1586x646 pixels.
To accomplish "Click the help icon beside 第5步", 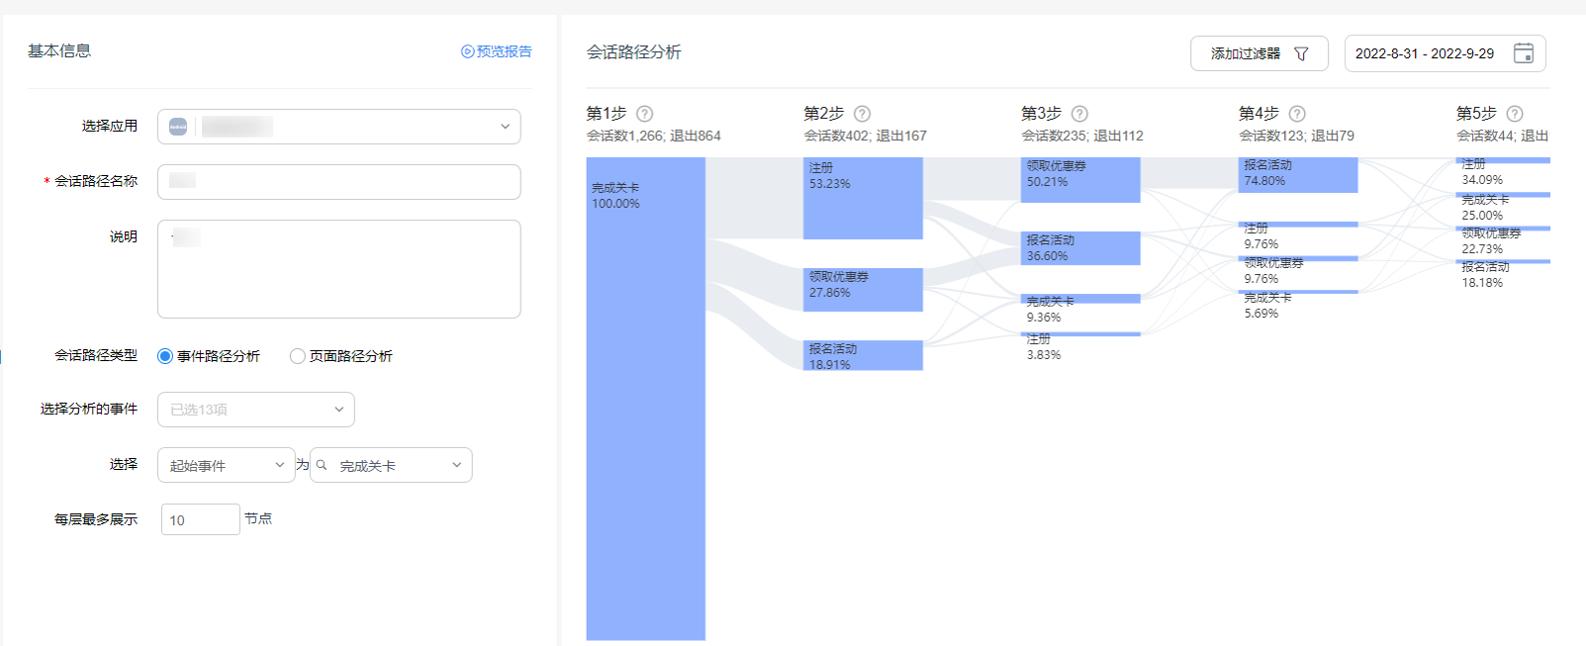I will (1515, 114).
